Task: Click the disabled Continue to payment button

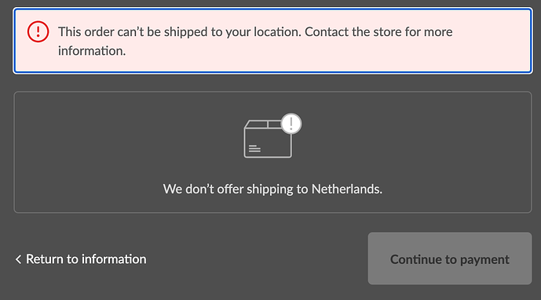Action: [450, 258]
